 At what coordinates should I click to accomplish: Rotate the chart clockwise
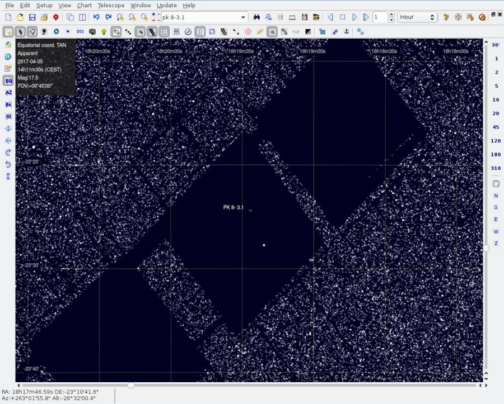[8, 153]
